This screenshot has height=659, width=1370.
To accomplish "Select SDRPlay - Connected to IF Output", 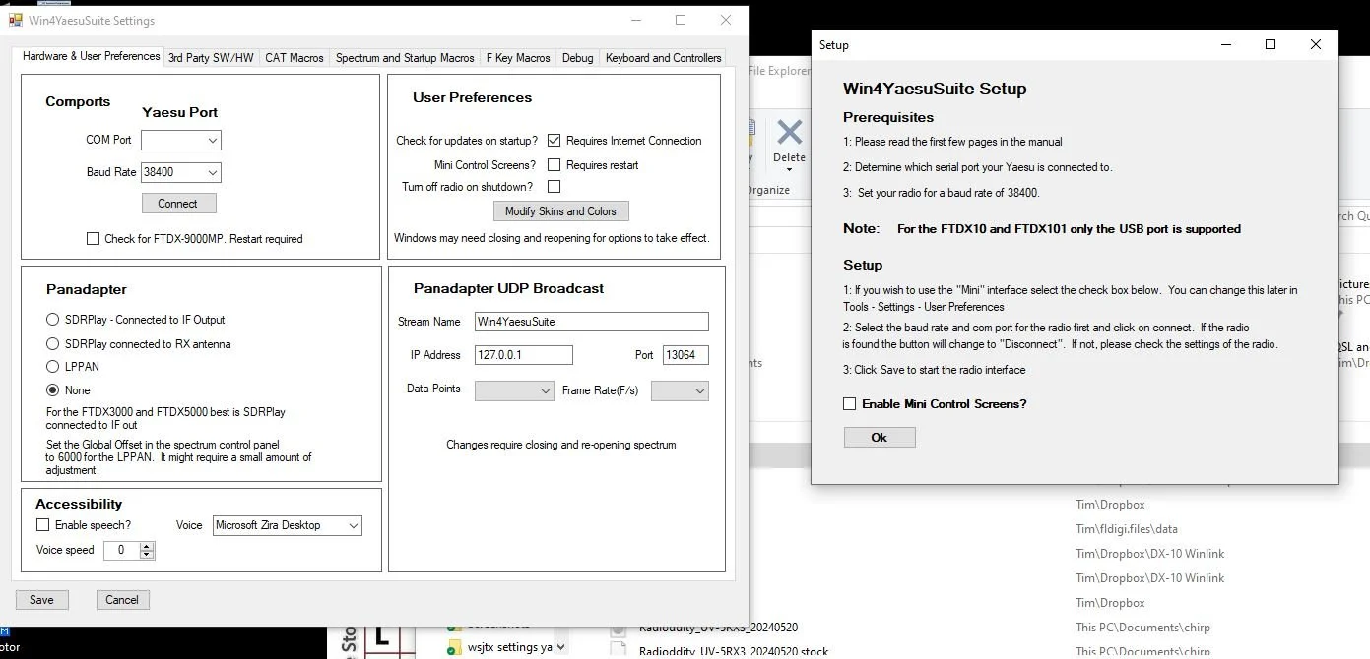I will pos(53,320).
